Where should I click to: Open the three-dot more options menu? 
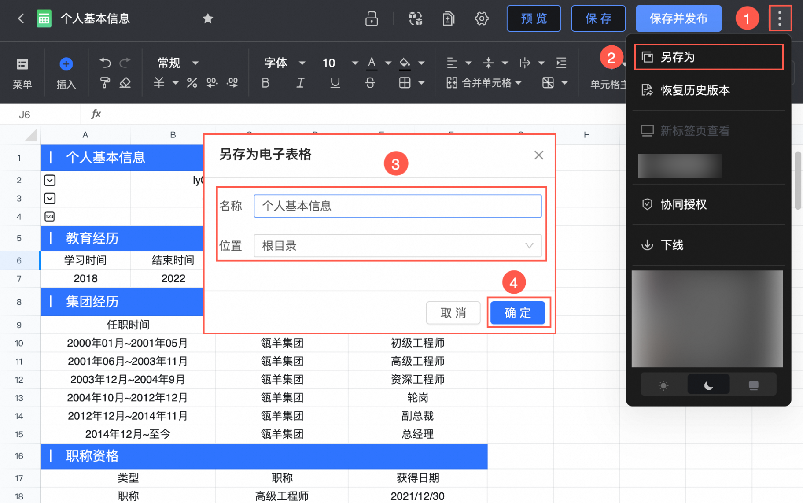(780, 18)
